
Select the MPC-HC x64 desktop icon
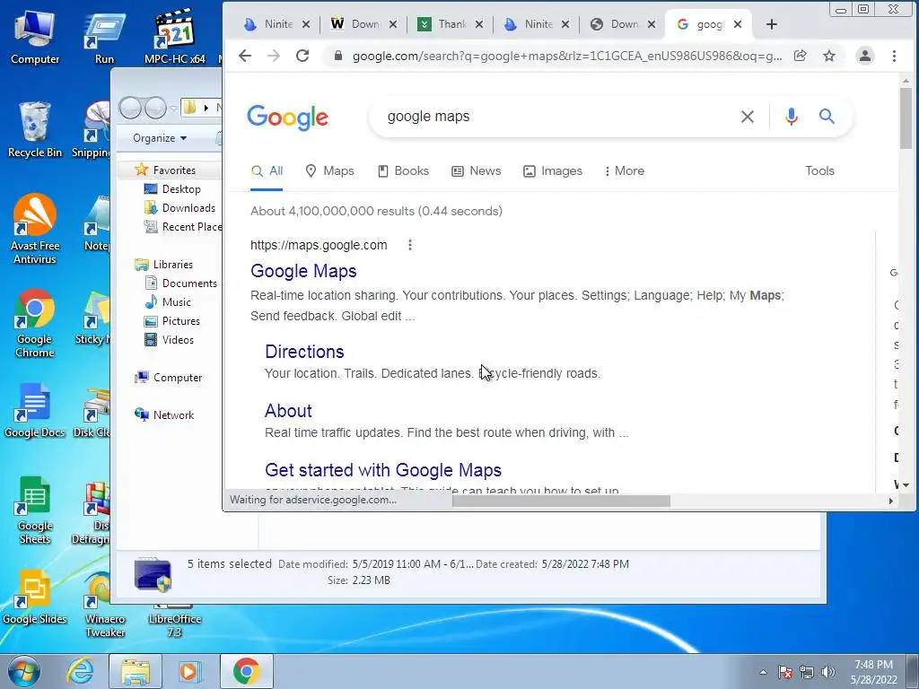pyautogui.click(x=174, y=37)
